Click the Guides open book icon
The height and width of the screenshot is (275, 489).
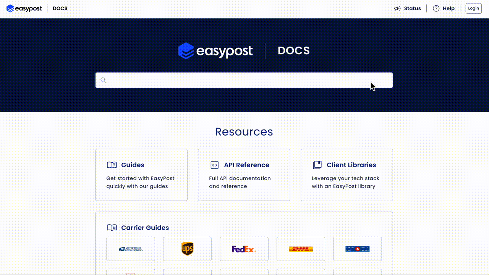[112, 165]
